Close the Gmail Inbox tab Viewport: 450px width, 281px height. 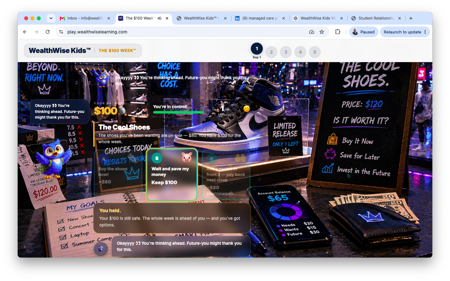[x=109, y=18]
